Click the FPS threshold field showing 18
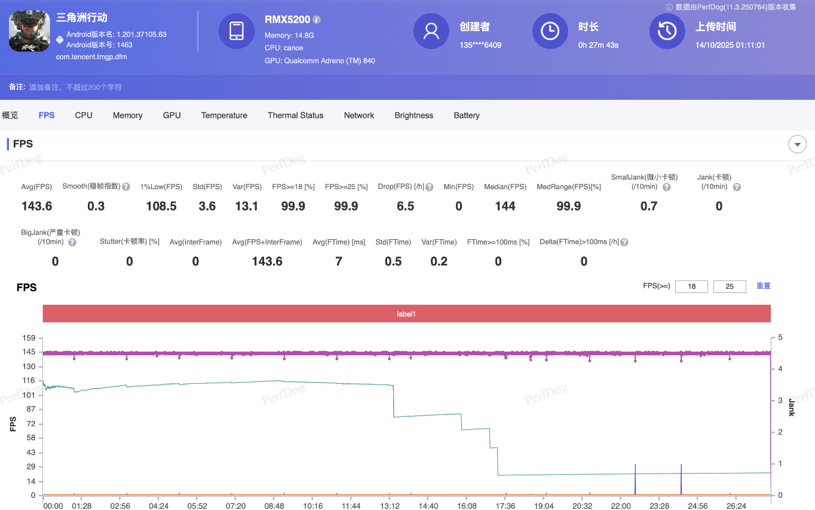The height and width of the screenshot is (510, 815). (691, 286)
